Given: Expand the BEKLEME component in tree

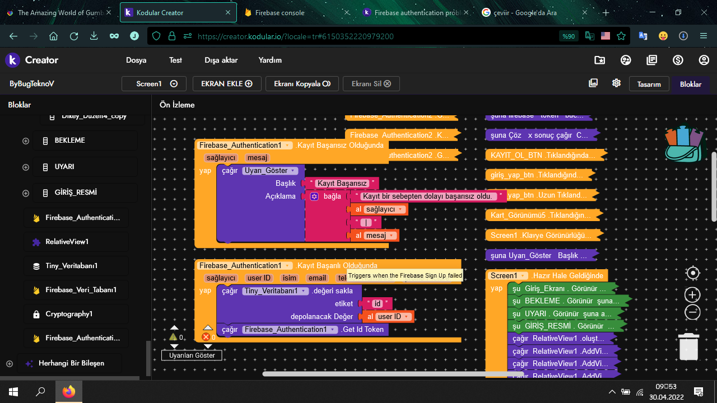Looking at the screenshot, I should tap(26, 141).
